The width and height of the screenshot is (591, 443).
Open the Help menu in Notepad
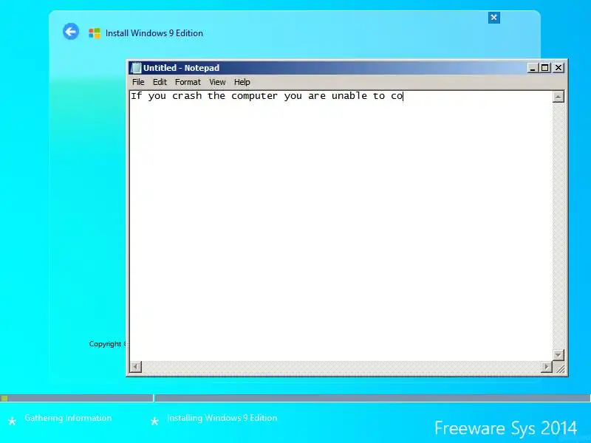242,82
